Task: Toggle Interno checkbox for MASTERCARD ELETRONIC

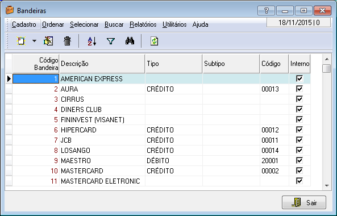Action: 299,181
